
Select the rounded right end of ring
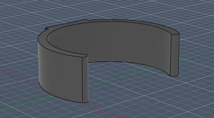174,55
